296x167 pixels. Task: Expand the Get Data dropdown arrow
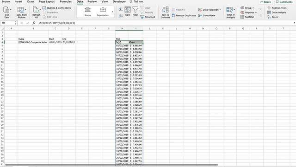pyautogui.click(x=11, y=9)
